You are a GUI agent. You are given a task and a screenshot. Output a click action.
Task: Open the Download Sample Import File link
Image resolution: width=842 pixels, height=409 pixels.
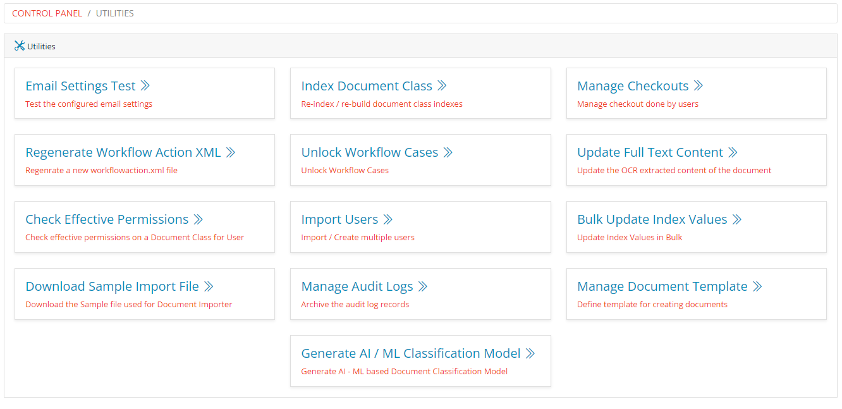[x=112, y=286]
